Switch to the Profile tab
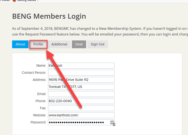 tap(38, 44)
